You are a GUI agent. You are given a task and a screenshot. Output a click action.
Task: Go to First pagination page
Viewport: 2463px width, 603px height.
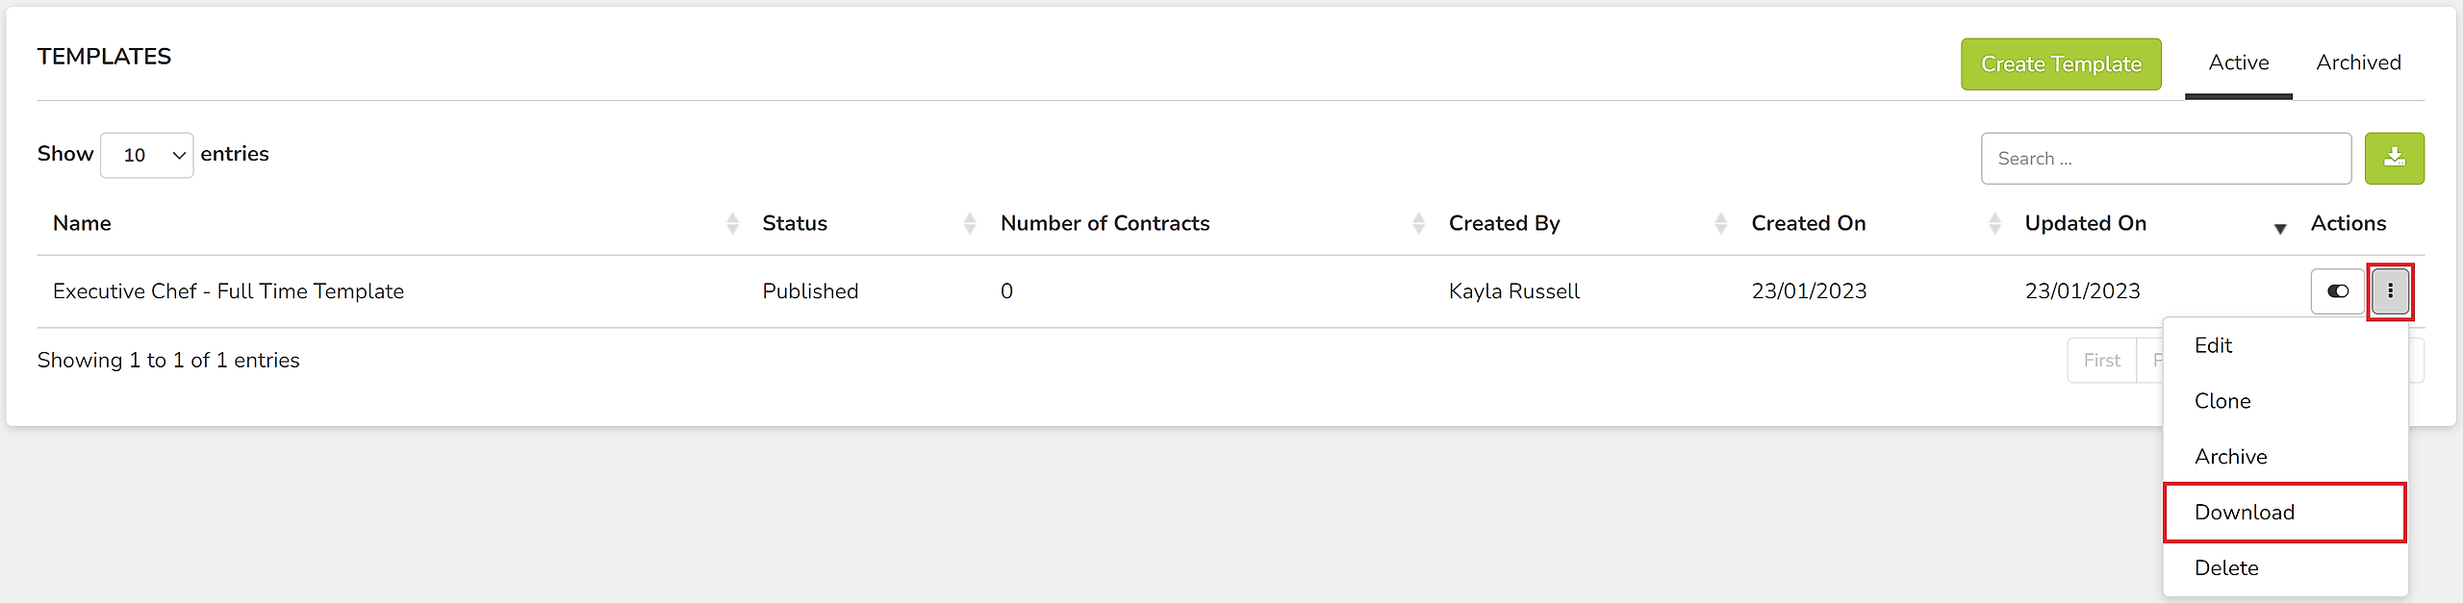coord(2101,361)
